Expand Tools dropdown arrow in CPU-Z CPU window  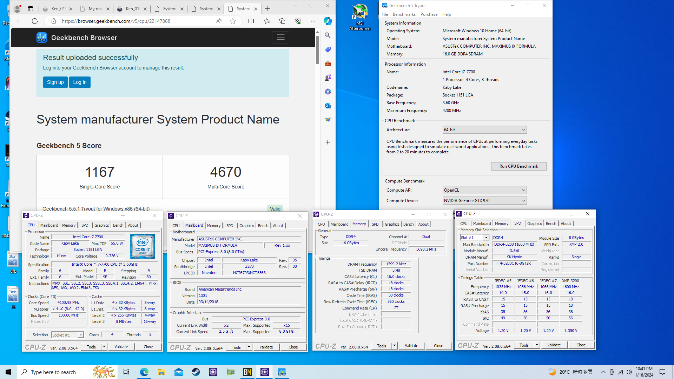click(104, 347)
